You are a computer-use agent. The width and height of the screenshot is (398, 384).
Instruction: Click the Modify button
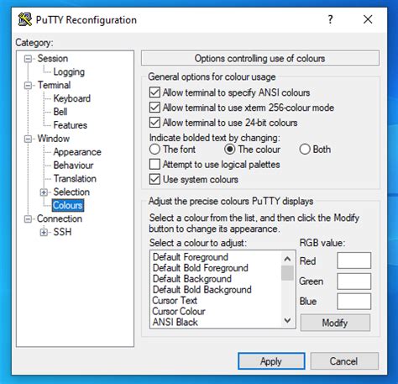click(x=335, y=323)
